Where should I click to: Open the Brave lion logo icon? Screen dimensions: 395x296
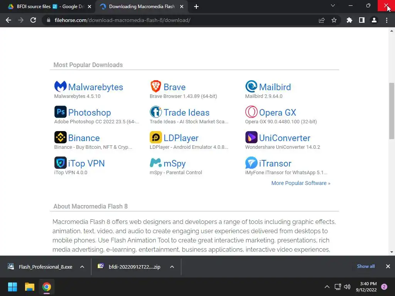(x=156, y=86)
